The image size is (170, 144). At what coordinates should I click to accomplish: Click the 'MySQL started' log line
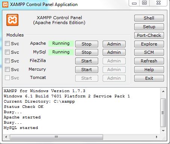(x=21, y=128)
